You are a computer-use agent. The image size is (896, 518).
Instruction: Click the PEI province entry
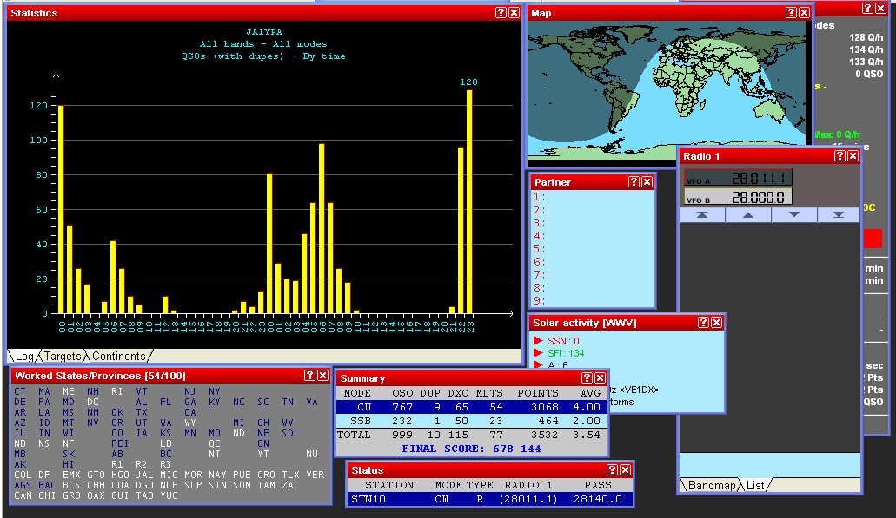[119, 444]
